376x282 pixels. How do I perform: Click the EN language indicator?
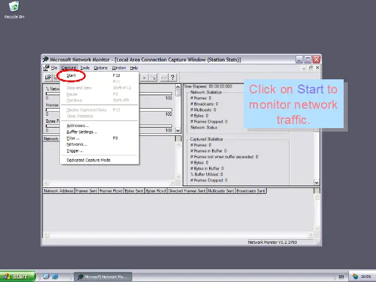pos(341,277)
